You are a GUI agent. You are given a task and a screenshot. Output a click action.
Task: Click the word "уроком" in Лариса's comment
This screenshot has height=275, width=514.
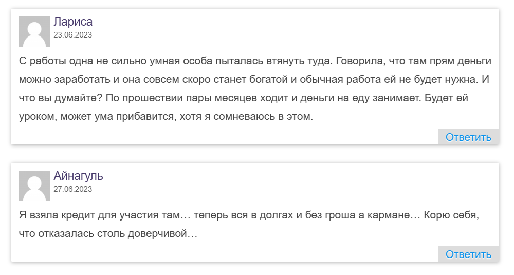pyautogui.click(x=37, y=117)
